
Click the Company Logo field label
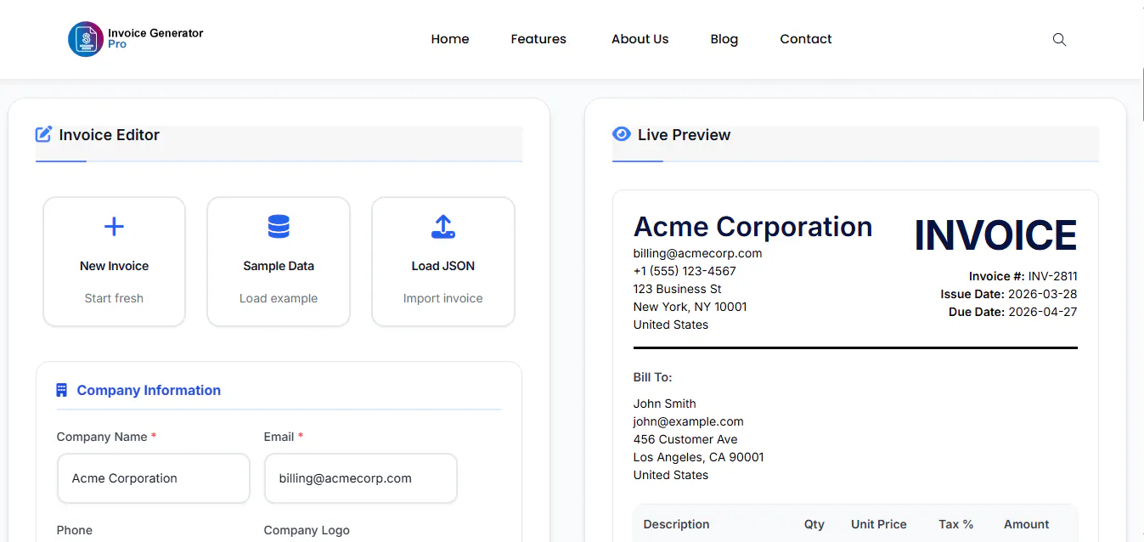coord(307,530)
